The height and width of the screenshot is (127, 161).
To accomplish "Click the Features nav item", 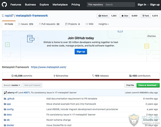I will 16,5.
